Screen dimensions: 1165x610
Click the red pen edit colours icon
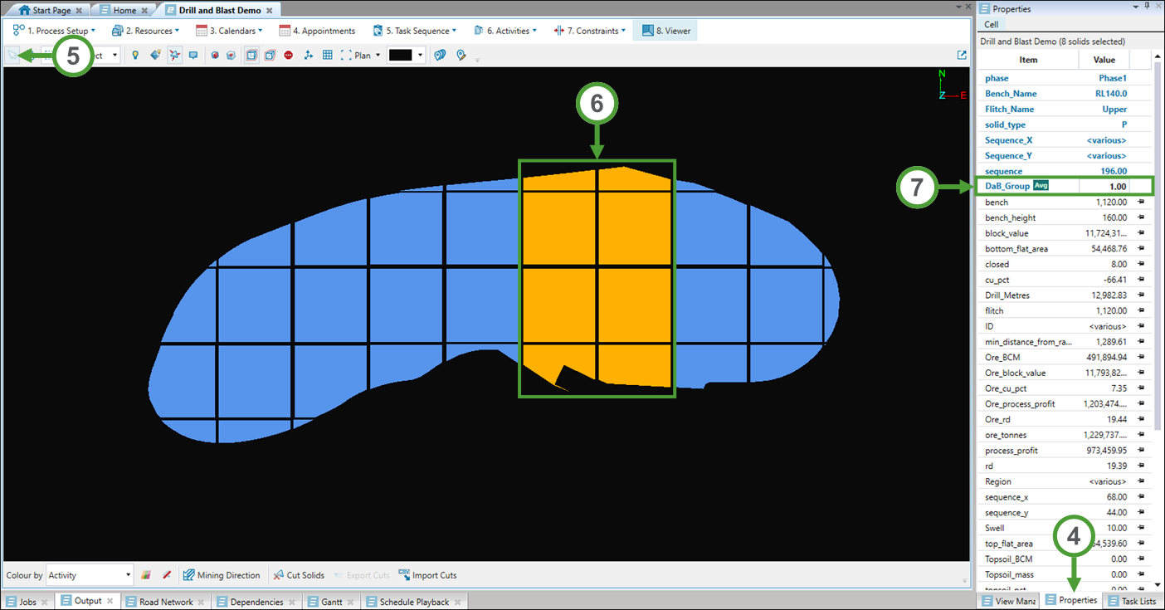(x=166, y=575)
